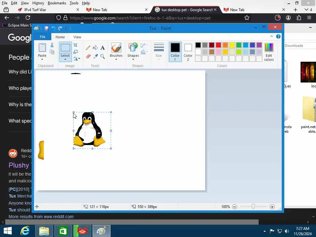Open the Tools menu in Firefox
Screen dimensions: 316x237
click(x=74, y=3)
